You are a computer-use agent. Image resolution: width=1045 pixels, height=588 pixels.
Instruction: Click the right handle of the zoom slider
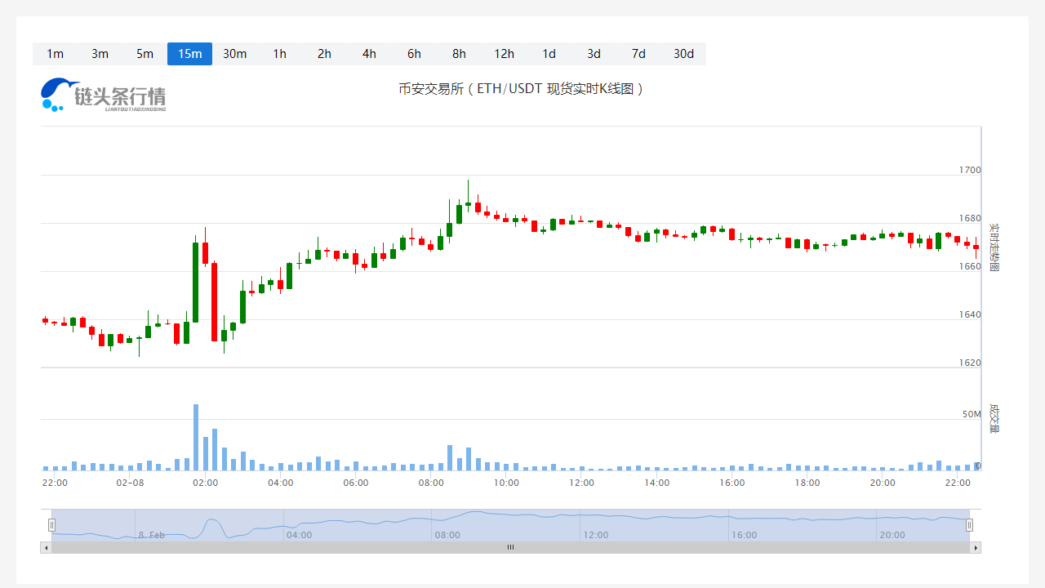click(x=969, y=525)
